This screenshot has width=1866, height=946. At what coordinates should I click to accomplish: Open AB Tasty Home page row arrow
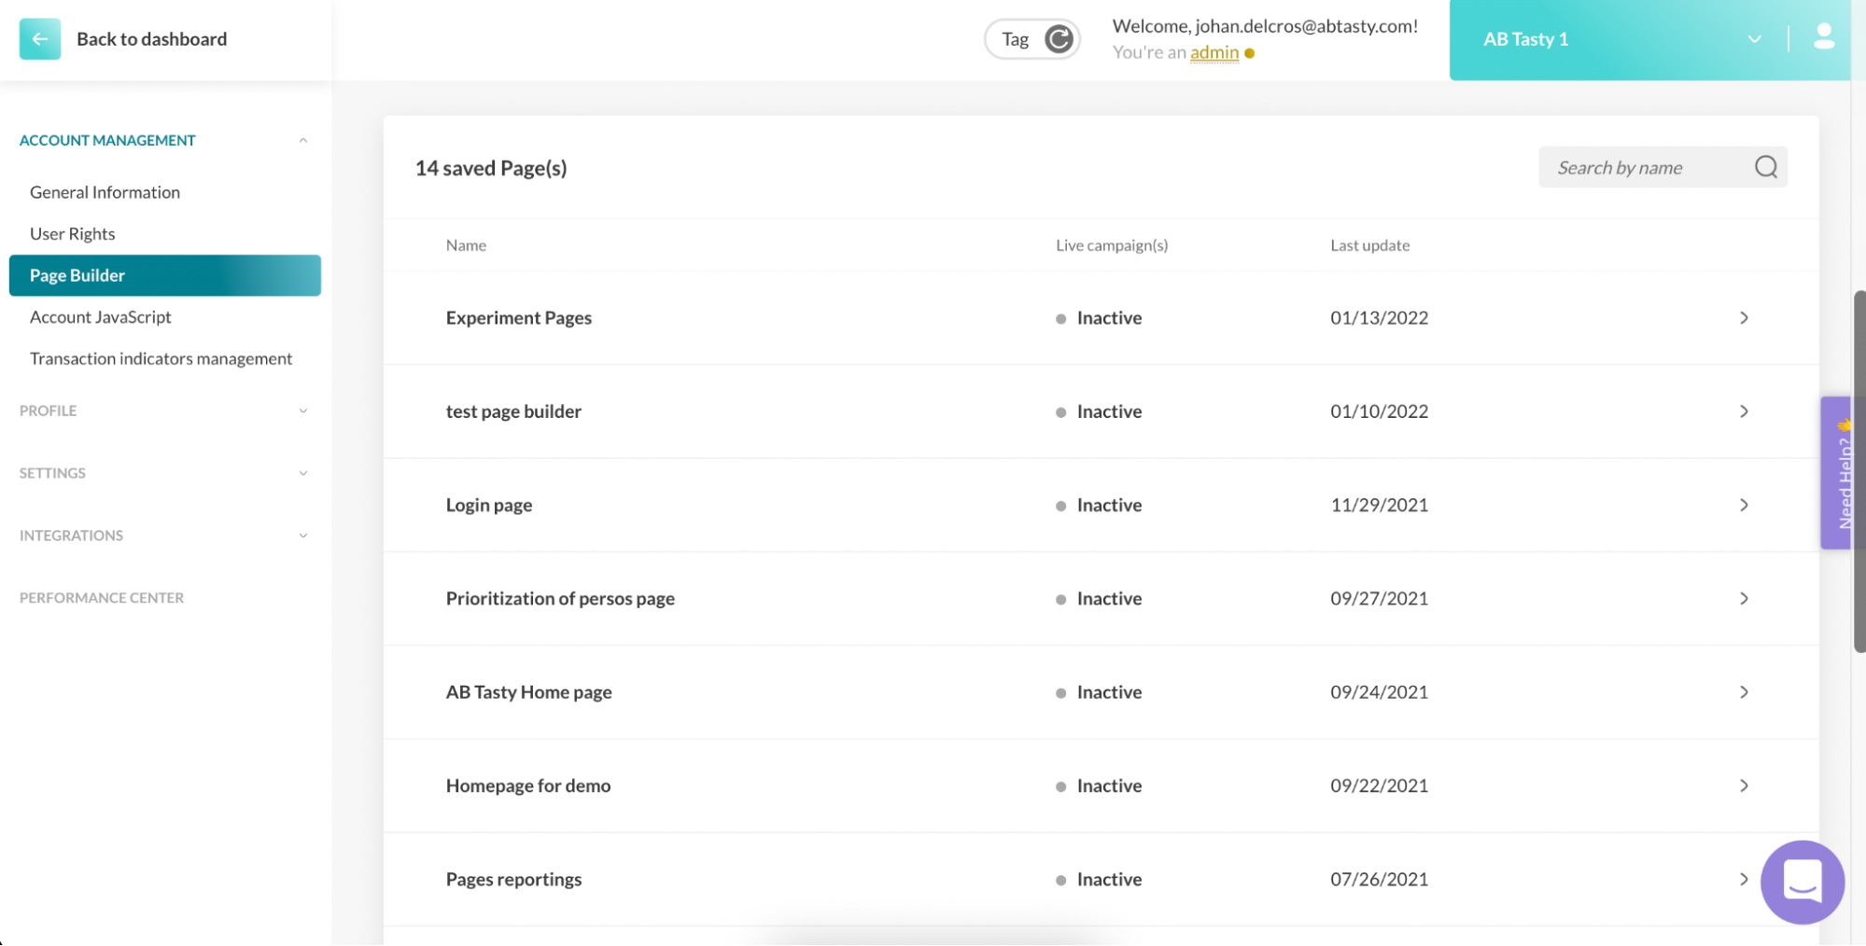1744,692
